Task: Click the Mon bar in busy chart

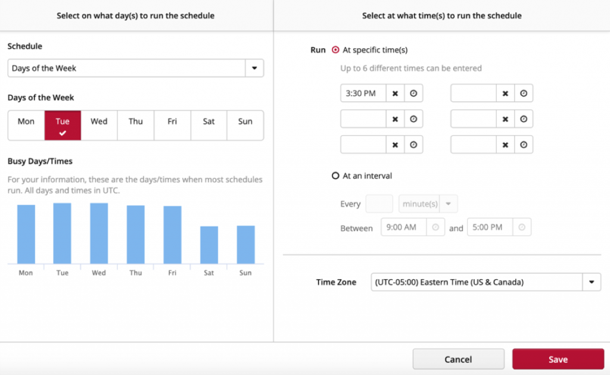Action: point(26,235)
